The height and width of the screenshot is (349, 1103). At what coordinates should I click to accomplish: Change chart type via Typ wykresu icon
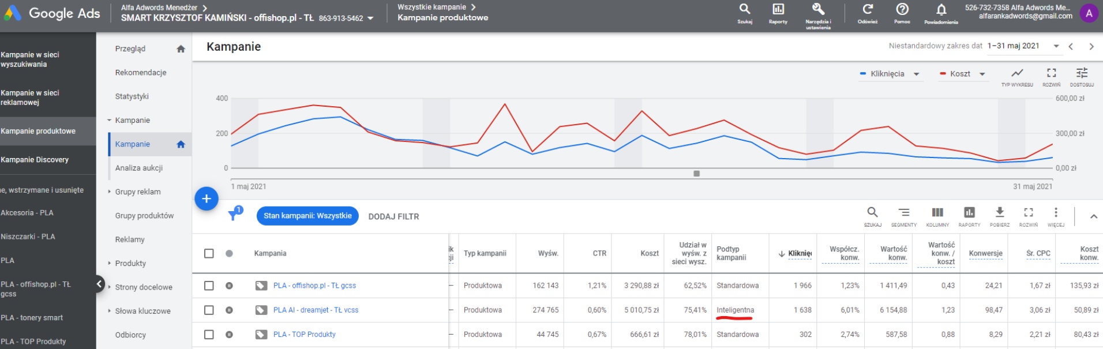click(1017, 73)
